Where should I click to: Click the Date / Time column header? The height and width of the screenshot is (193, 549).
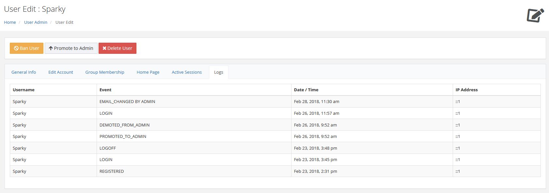pyautogui.click(x=306, y=90)
